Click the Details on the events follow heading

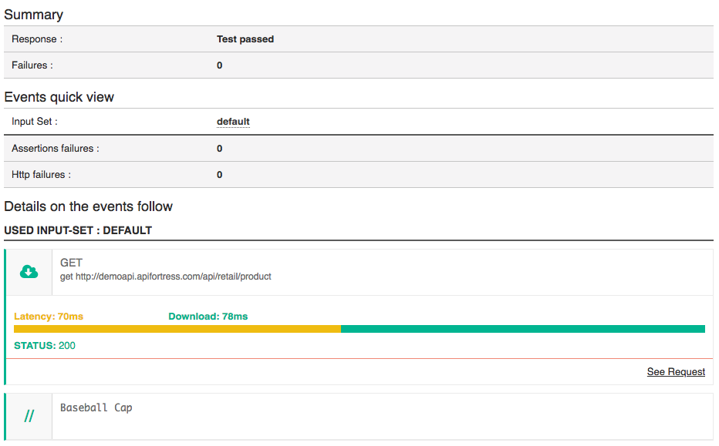[x=88, y=206]
